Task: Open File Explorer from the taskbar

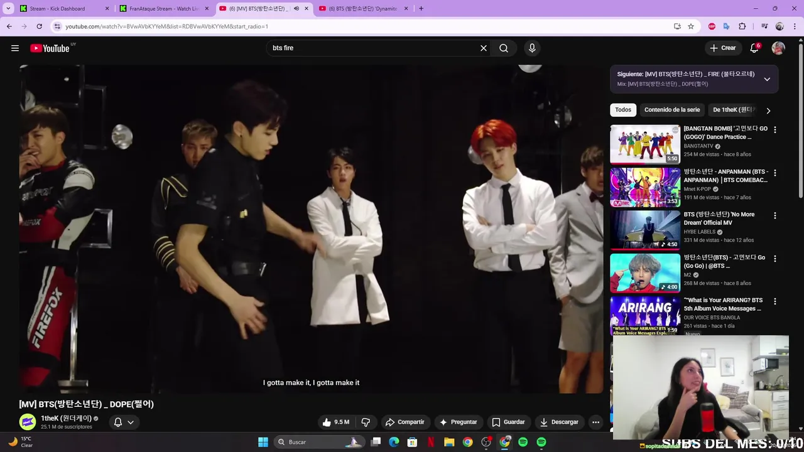Action: point(449,442)
